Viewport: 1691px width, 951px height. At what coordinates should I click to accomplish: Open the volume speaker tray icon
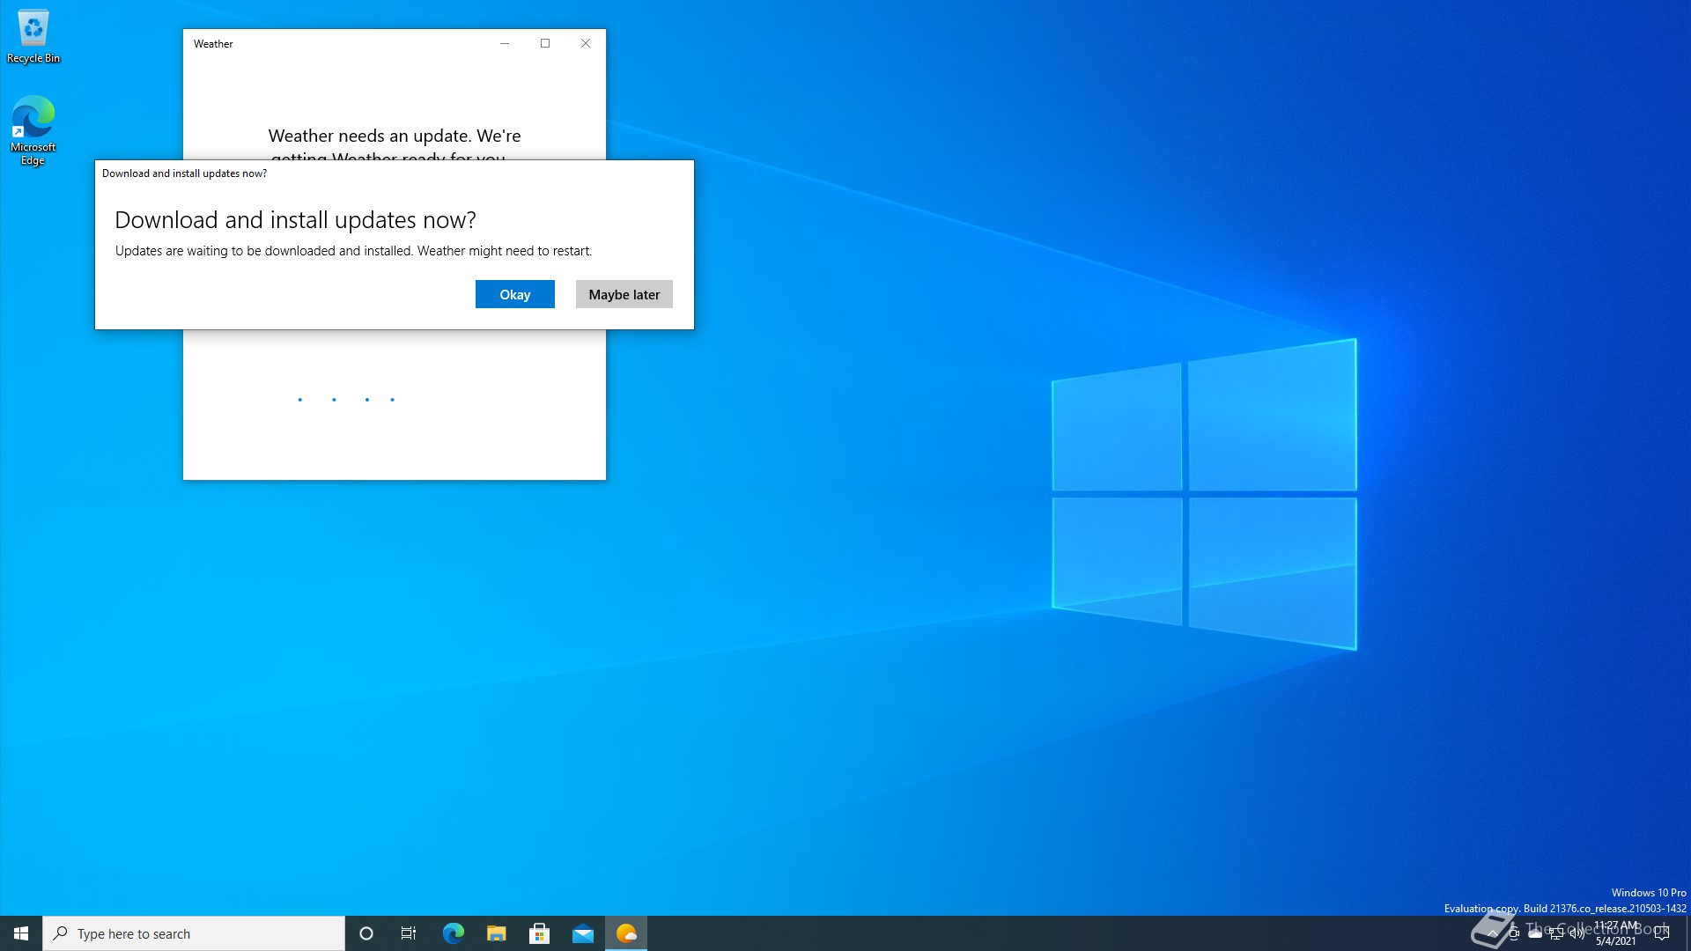(1577, 933)
